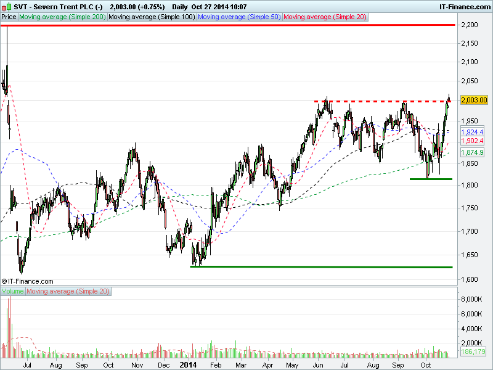Toggle price panel's red Moving average (Simple 20)
Viewport: 493px width, 370px height.
[x=325, y=17]
